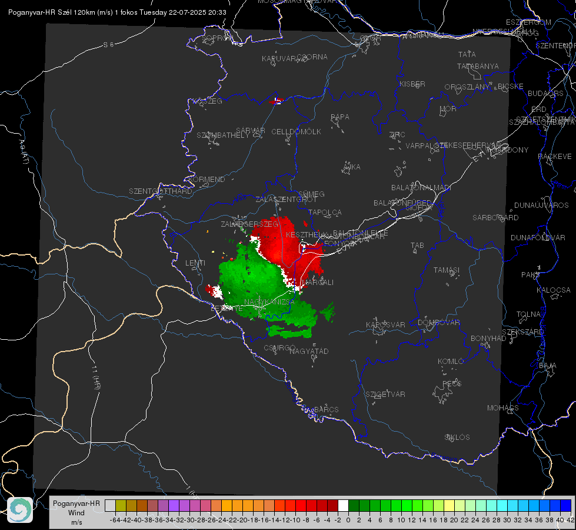The height and width of the screenshot is (530, 576).
Task: Click the CELLDOMOLK city label
Action: point(296,132)
